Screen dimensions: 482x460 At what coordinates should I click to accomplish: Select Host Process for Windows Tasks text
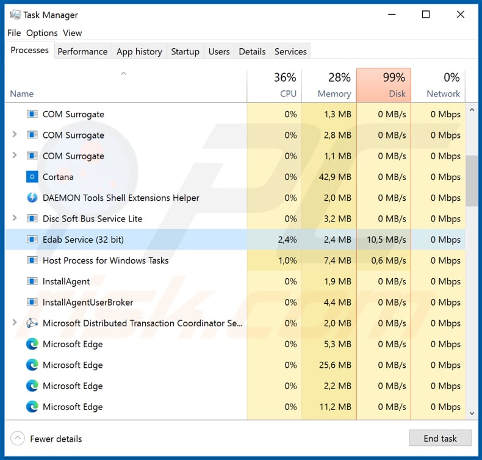106,261
